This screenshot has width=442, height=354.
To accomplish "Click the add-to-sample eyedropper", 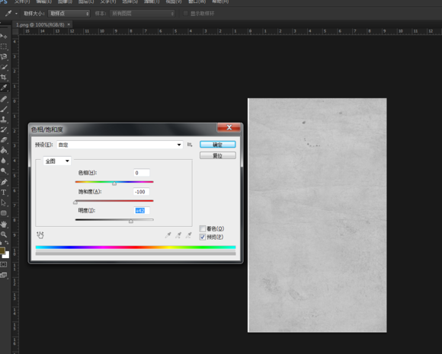I will (x=178, y=235).
